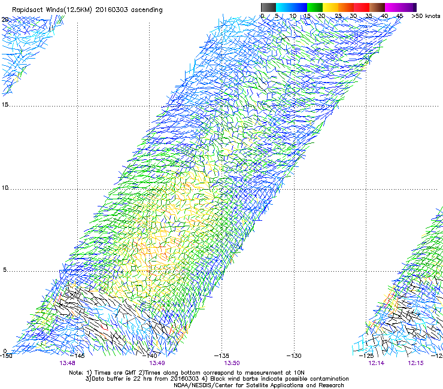Click the orange 25-30 knots legend swatch
This screenshot has height=389, width=443.
(346, 7)
